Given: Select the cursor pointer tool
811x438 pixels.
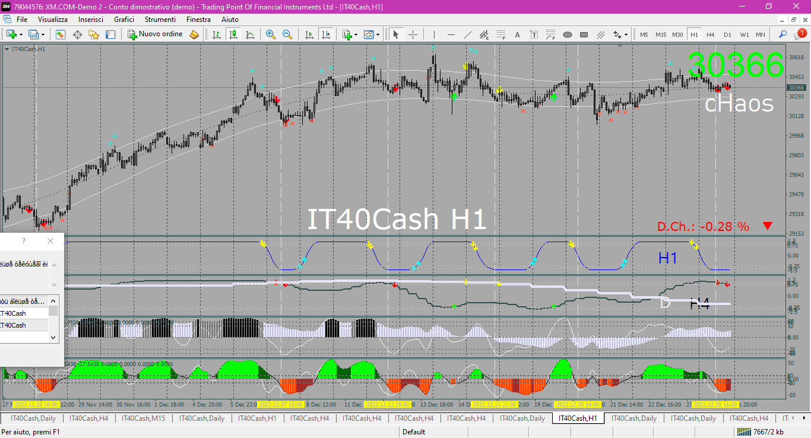Looking at the screenshot, I should point(396,34).
